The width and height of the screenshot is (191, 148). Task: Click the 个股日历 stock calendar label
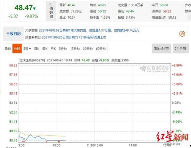pyautogui.click(x=13, y=34)
